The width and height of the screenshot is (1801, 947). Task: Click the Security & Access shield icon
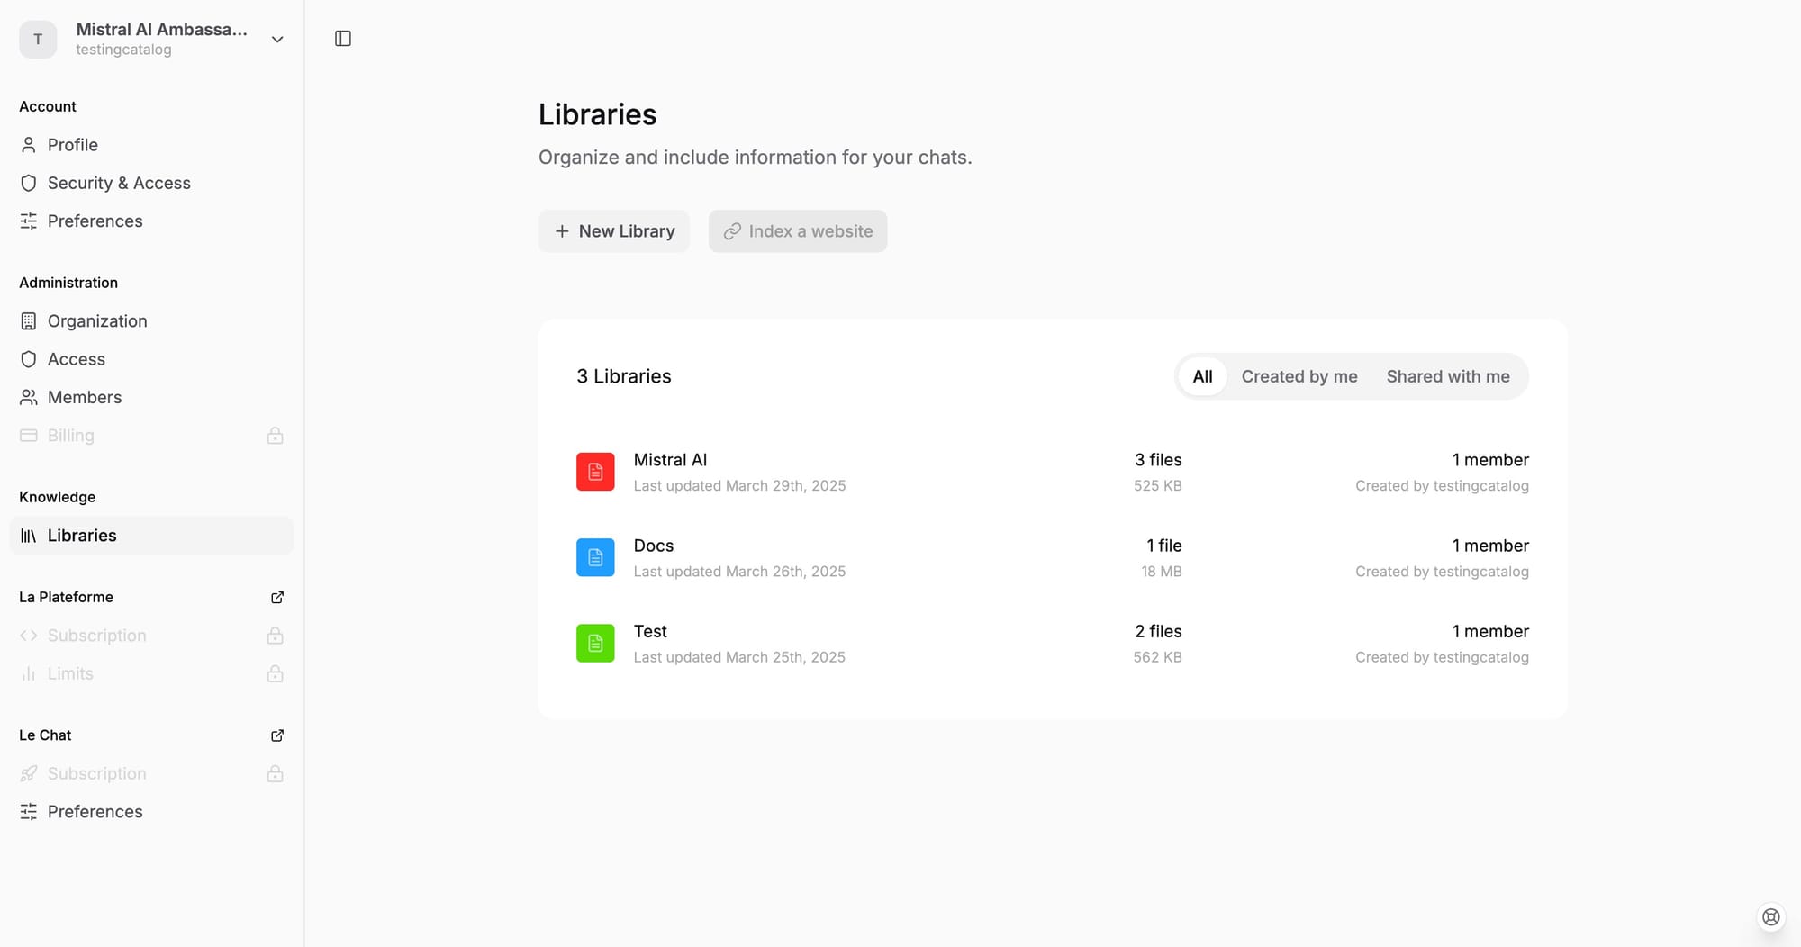29,183
